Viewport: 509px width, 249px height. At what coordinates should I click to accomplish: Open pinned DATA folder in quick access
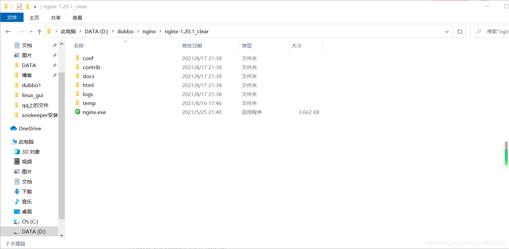[x=29, y=65]
